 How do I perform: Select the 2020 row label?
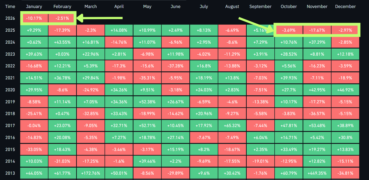pos(10,89)
